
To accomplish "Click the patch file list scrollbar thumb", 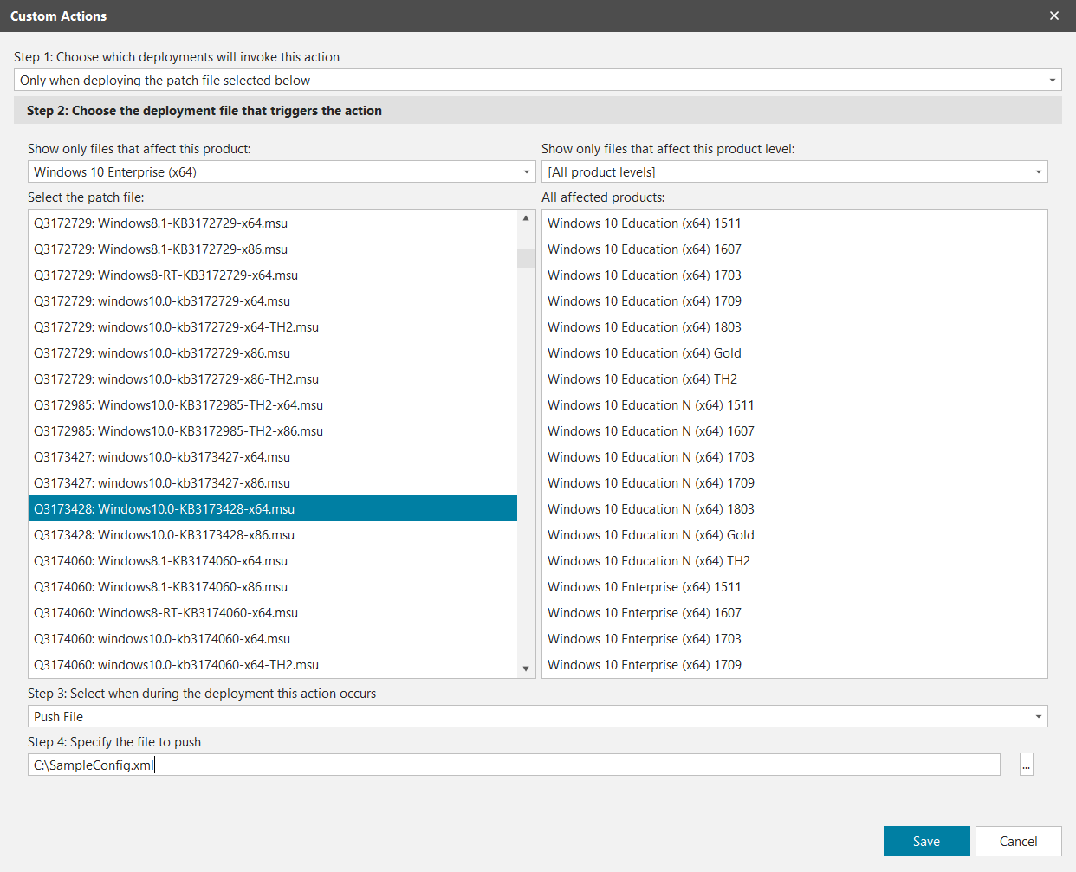I will coord(526,258).
